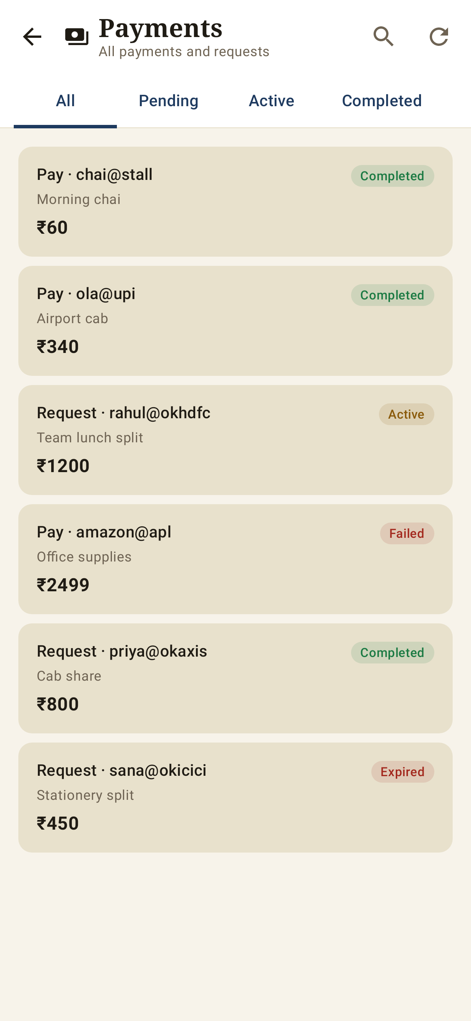Open the priya@okaxis Cab share request
This screenshot has height=1021, width=471.
point(235,678)
